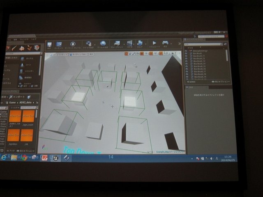Screen dimensions: 263x197
Task: Click the Content Browser save-all icon next to Import
Action: tap(29, 97)
